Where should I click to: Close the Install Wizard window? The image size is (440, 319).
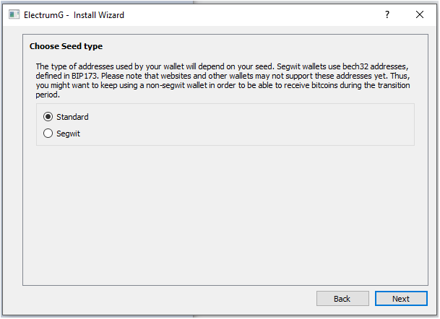coord(420,14)
